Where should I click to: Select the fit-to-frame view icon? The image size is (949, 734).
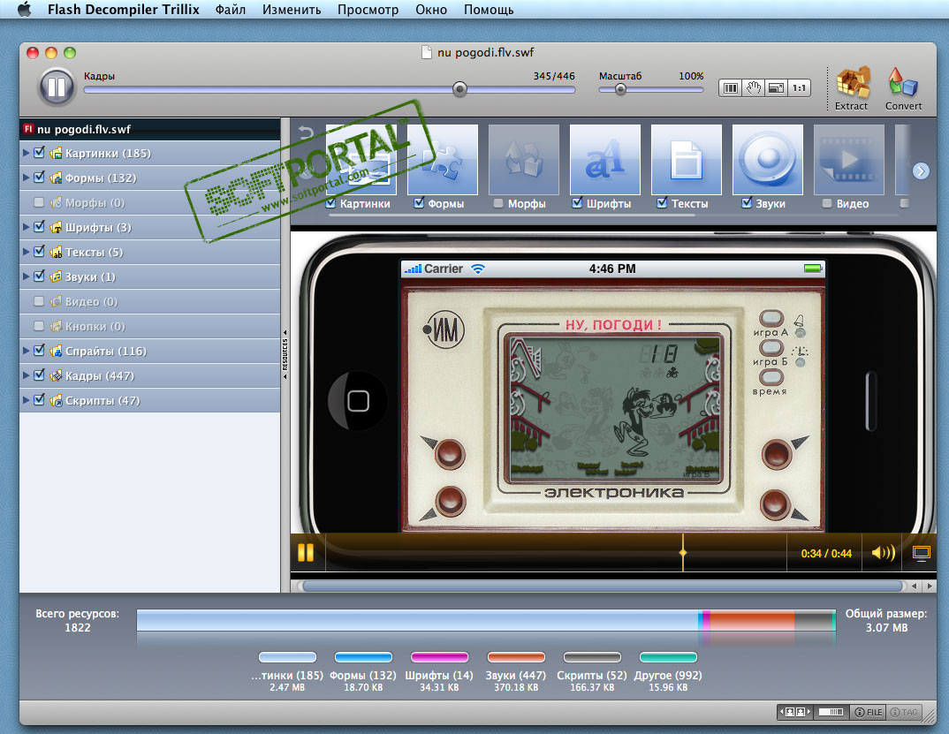(x=731, y=87)
